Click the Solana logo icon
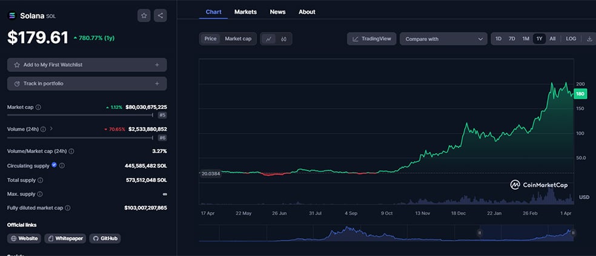Screen dimensions: 596x256 coord(12,16)
